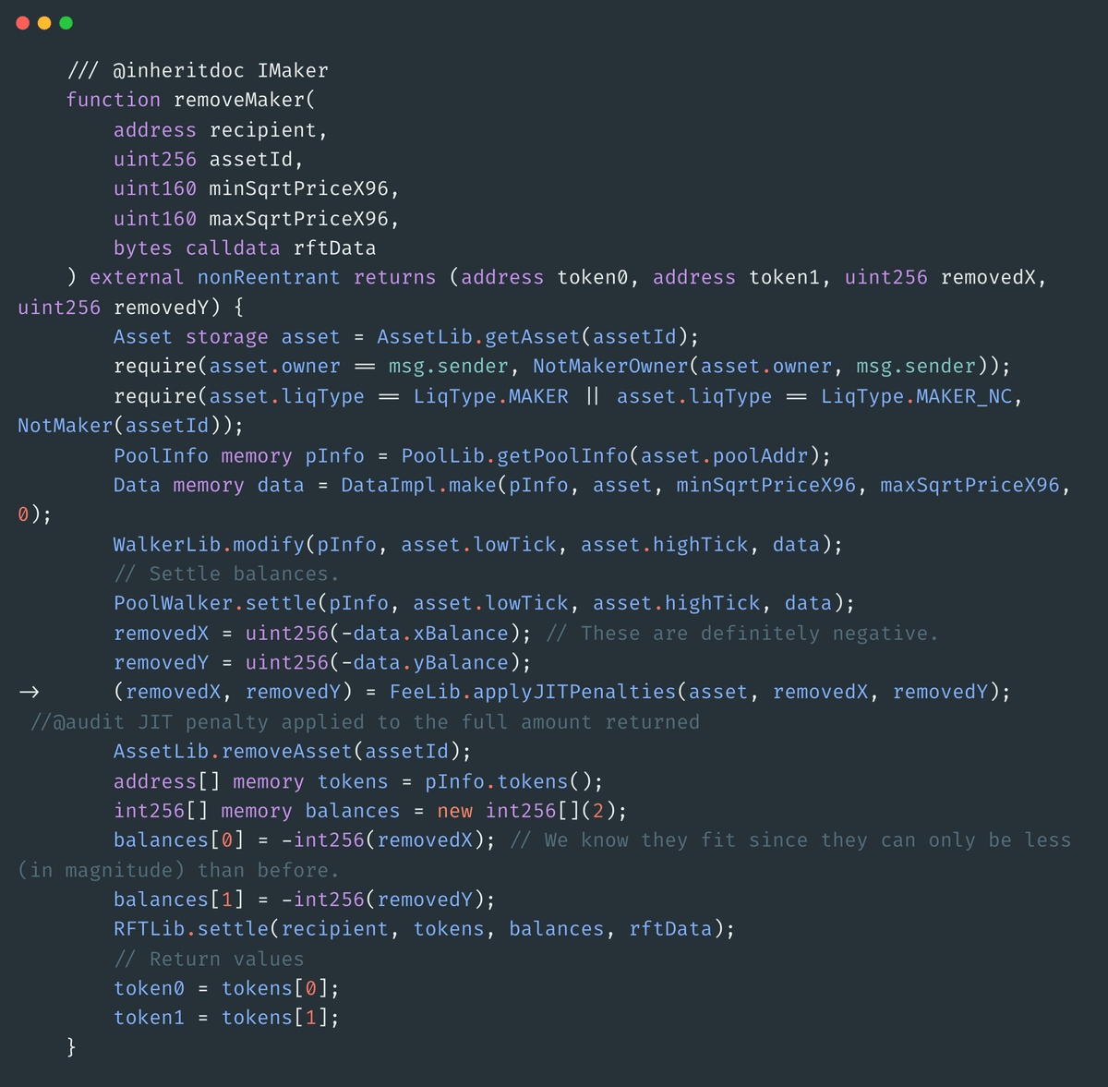
Task: Click the '//@audit JIT penalty' comment line
Action: pyautogui.click(x=365, y=722)
